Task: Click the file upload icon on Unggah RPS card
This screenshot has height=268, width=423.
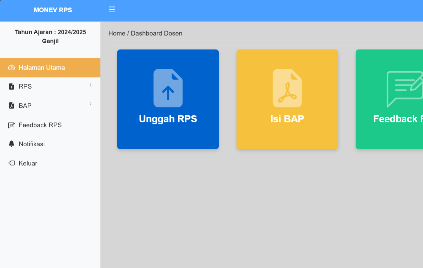Action: point(168,88)
